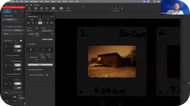Viewport: 190px width, 106px height.
Task: Move copy stand down one step
Action: point(37,50)
